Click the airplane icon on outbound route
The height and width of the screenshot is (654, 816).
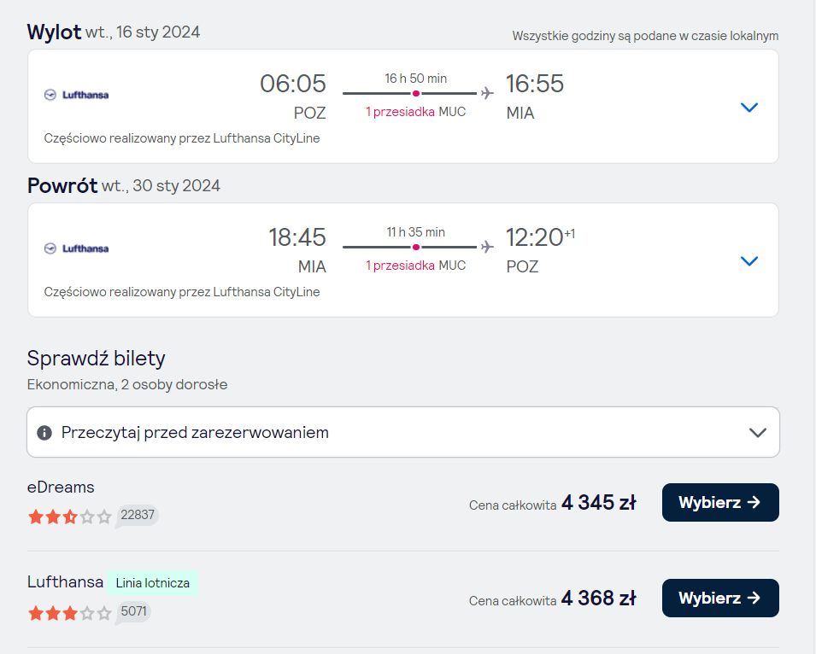click(x=487, y=93)
